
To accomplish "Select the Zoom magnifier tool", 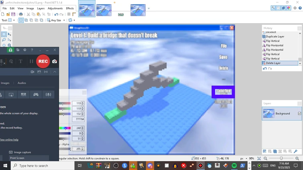I will 9,45.
